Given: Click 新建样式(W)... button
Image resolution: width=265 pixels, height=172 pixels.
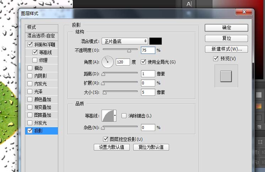Looking at the screenshot, I should [x=226, y=49].
